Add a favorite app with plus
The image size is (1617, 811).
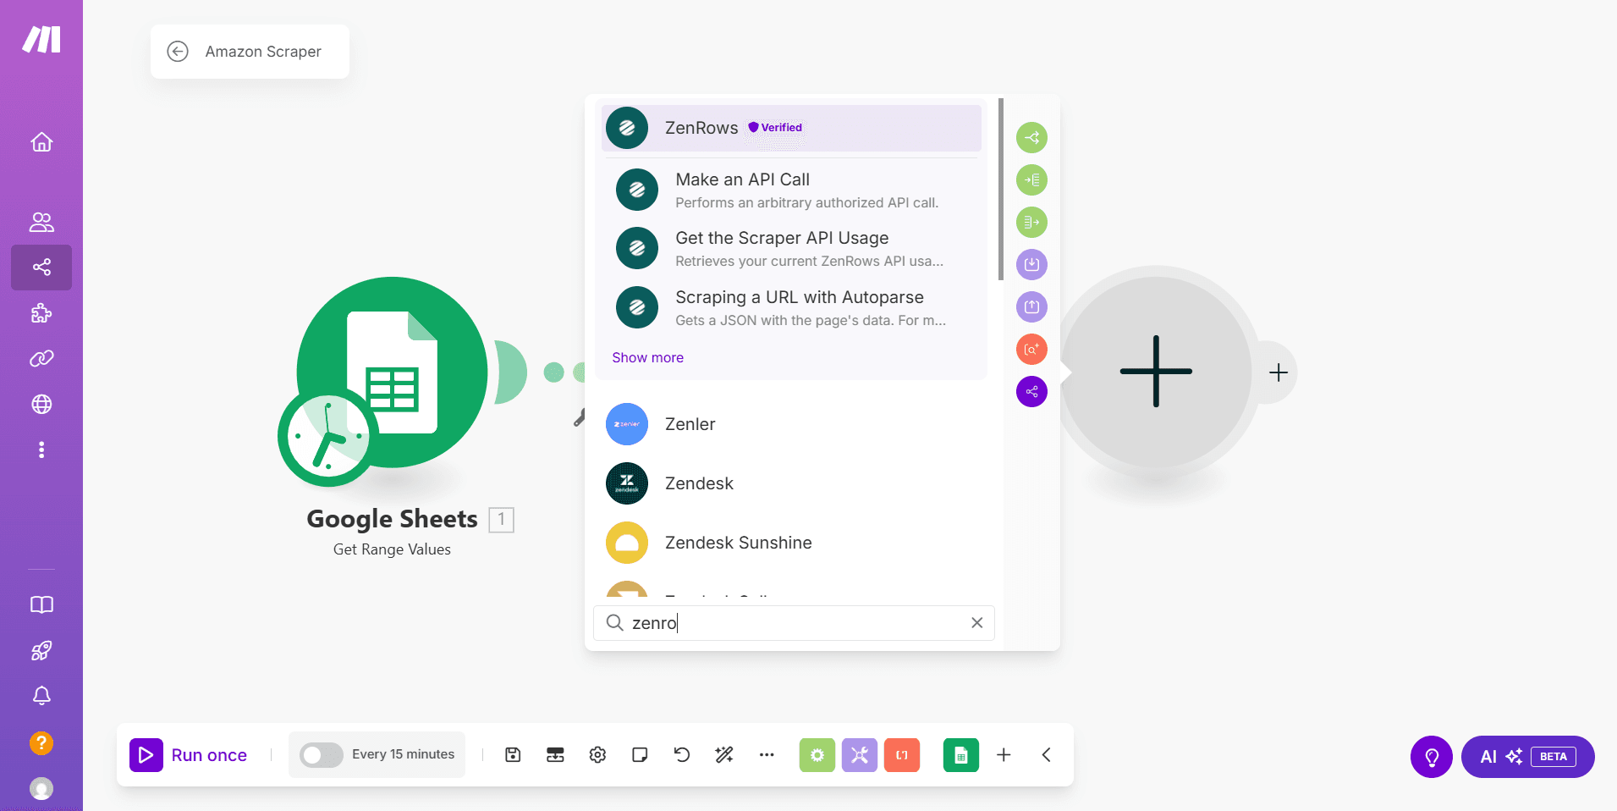click(1004, 755)
